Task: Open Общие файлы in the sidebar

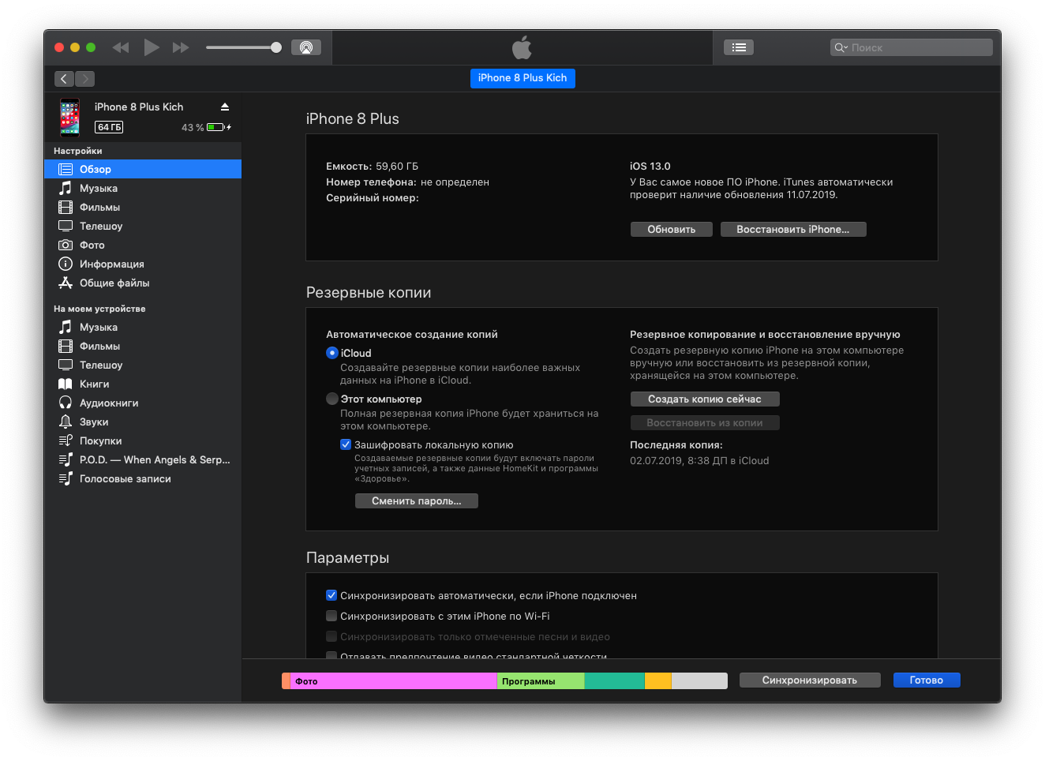Action: pyautogui.click(x=143, y=283)
